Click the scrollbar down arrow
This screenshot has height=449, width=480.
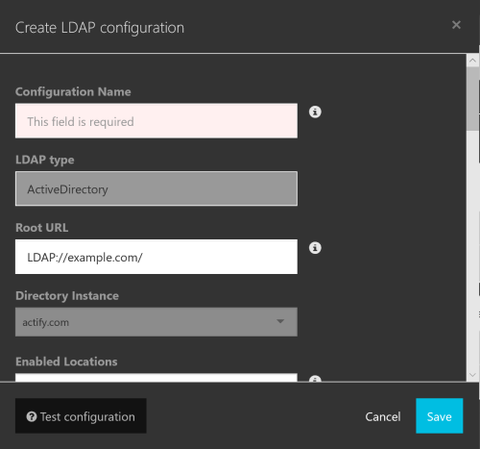(472, 374)
